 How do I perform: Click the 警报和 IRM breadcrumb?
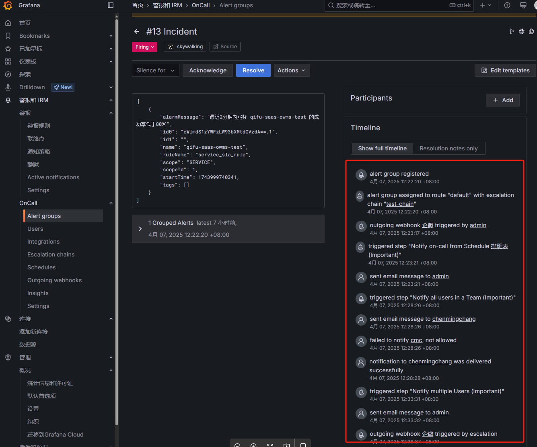pyautogui.click(x=167, y=5)
